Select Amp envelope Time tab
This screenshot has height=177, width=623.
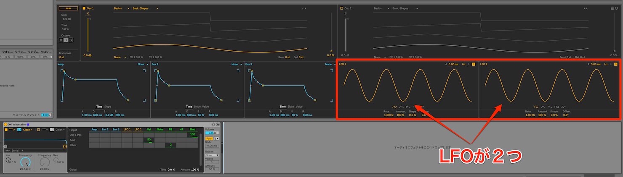click(99, 107)
